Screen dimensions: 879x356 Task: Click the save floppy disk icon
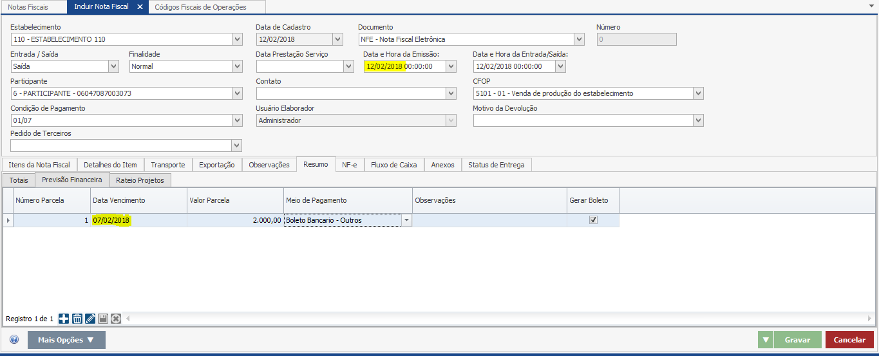tap(103, 319)
